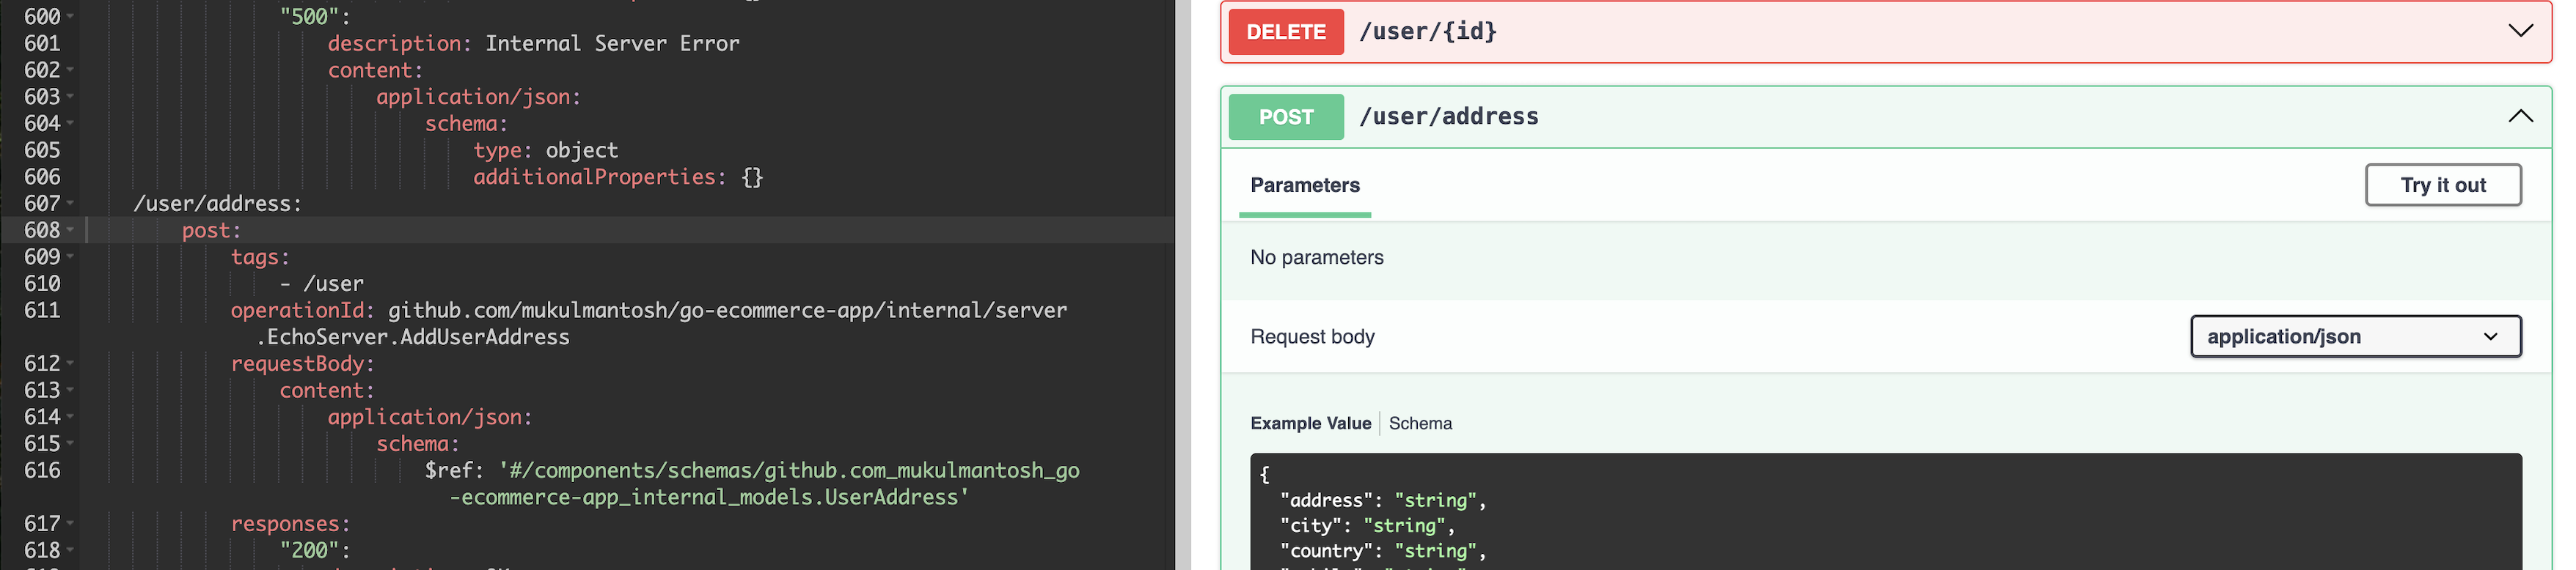2576x570 pixels.
Task: Fold line 617 responses arrow
Action: (x=70, y=524)
